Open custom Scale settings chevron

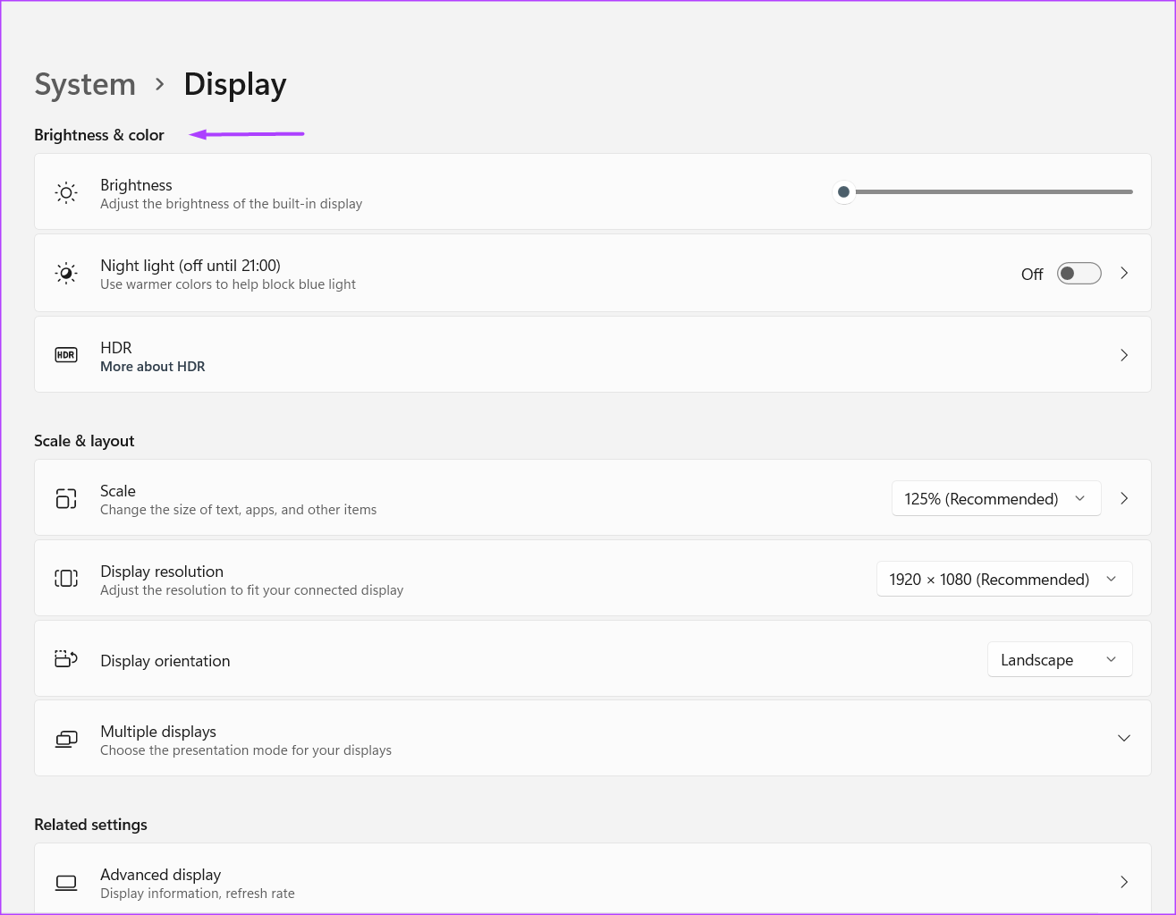(x=1124, y=498)
